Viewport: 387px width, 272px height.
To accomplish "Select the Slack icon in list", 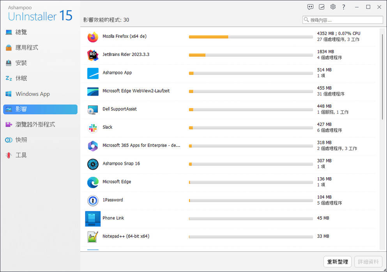I will [x=93, y=128].
